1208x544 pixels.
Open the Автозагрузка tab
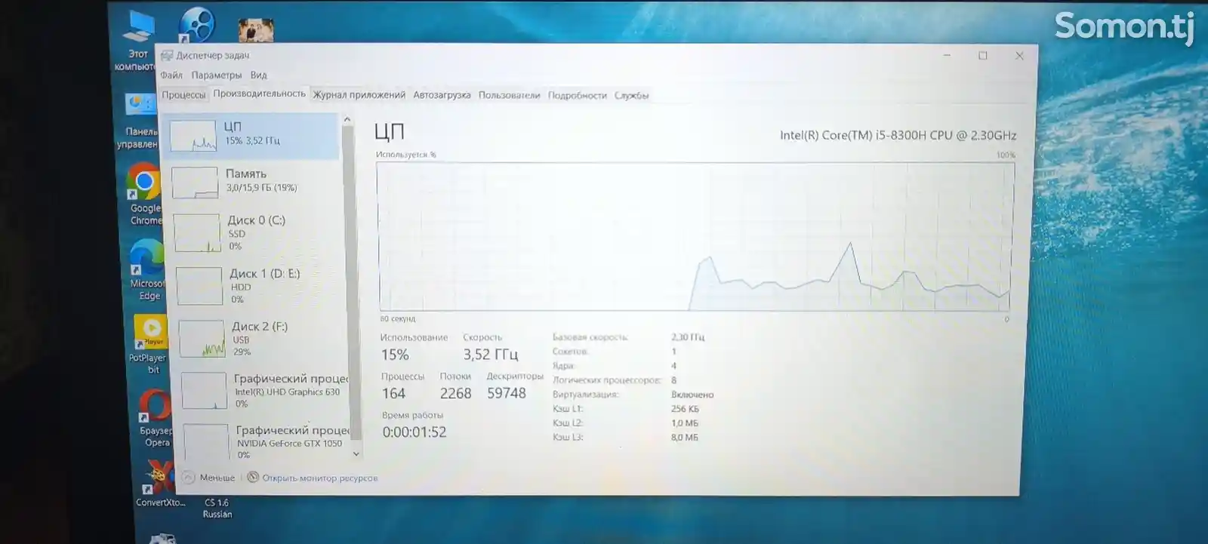click(x=442, y=95)
